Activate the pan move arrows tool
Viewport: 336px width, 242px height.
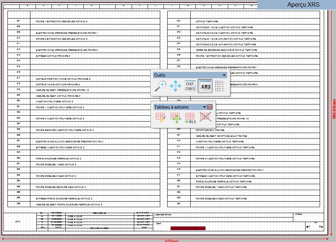[175, 86]
